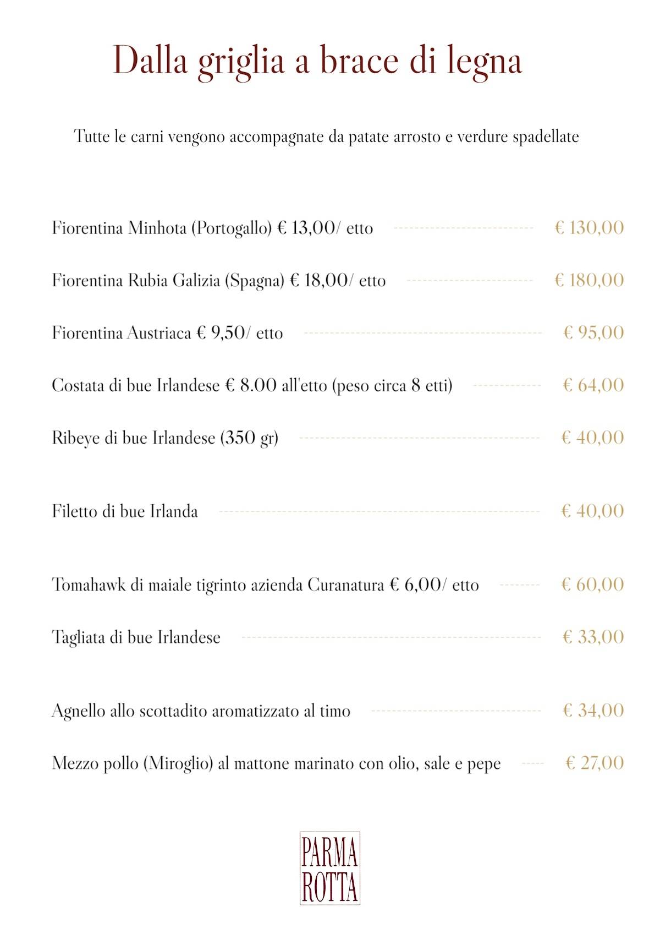Click the Fiorentina Minhota (Portogallo) item
Screen dimensions: 660x934
212,228
